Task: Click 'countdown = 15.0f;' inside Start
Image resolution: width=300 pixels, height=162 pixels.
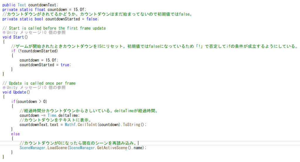Action: tap(39, 60)
